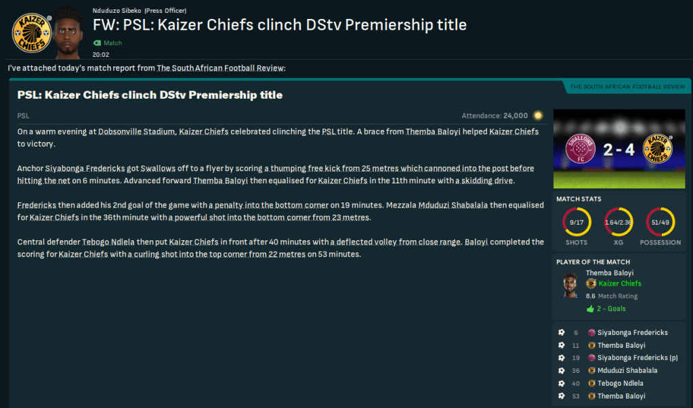693x408 pixels.
Task: Click the thumbs-up icon beside 2 - Goals
Action: point(591,309)
